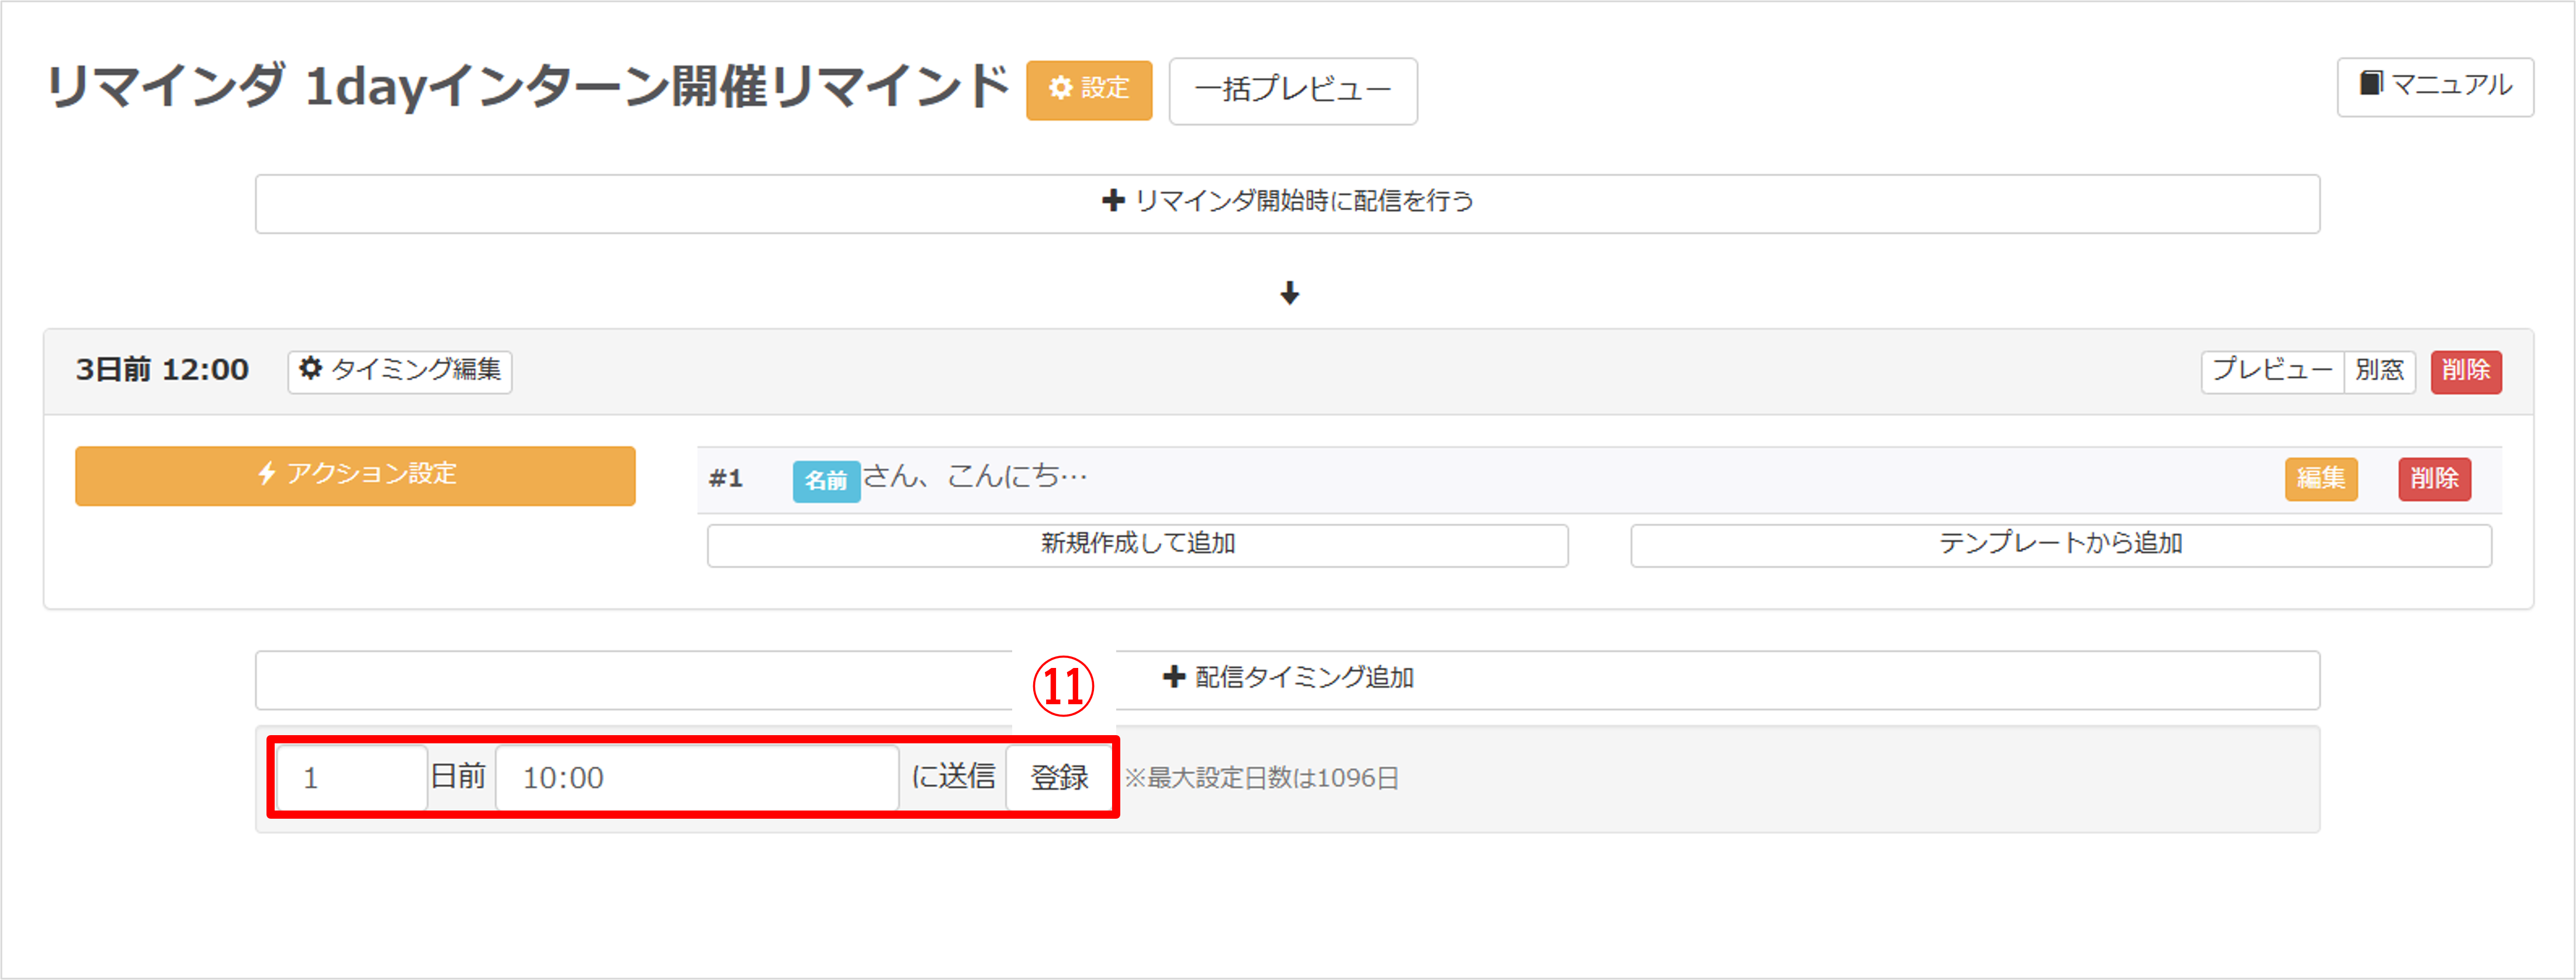This screenshot has width=2576, height=980.
Task: Click the 10:00 time input field
Action: pos(697,778)
